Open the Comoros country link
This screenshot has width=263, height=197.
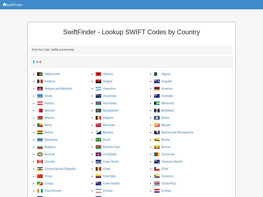click(167, 176)
